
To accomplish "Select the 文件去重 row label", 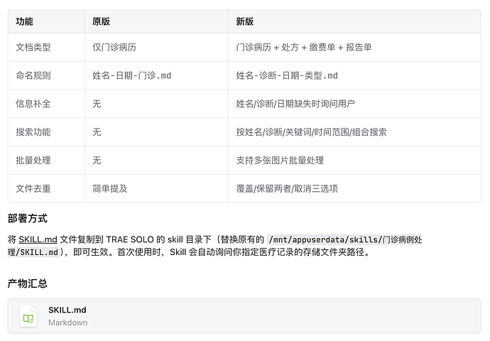I will [33, 188].
